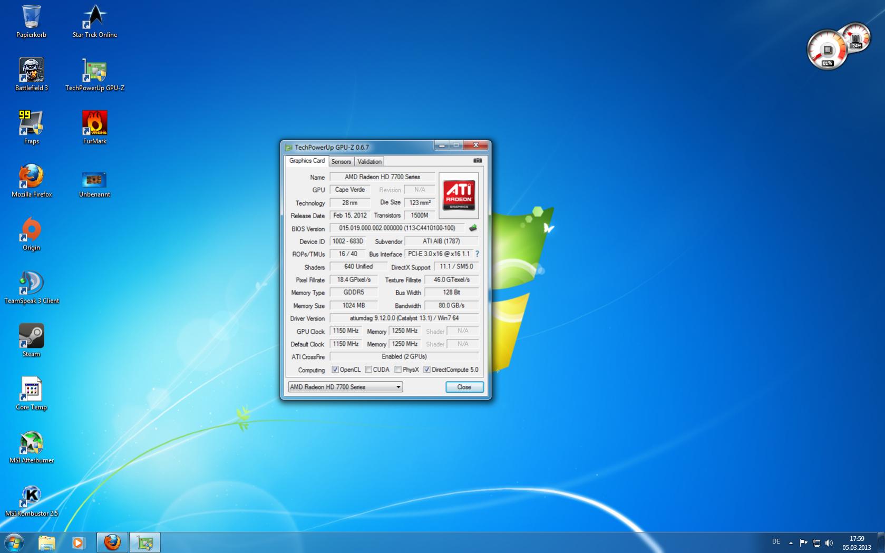
Task: Click the Close button in GPU-Z
Action: coord(464,387)
